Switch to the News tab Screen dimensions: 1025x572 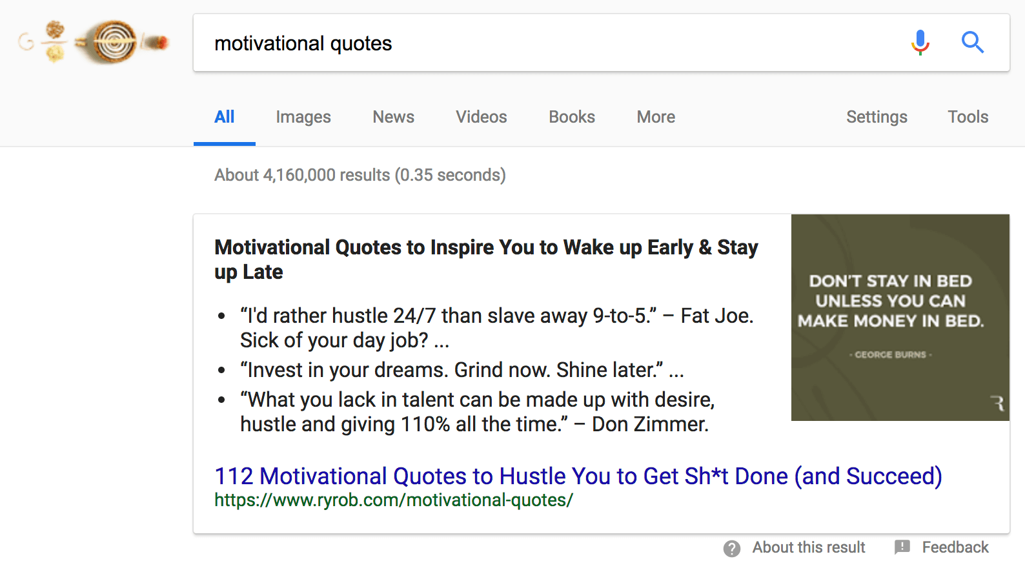tap(394, 117)
